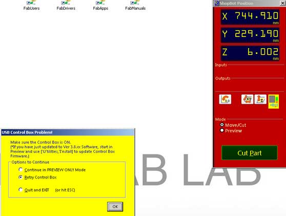The width and height of the screenshot is (286, 216).
Task: Click the Options to Continue group label
Action: click(30, 162)
